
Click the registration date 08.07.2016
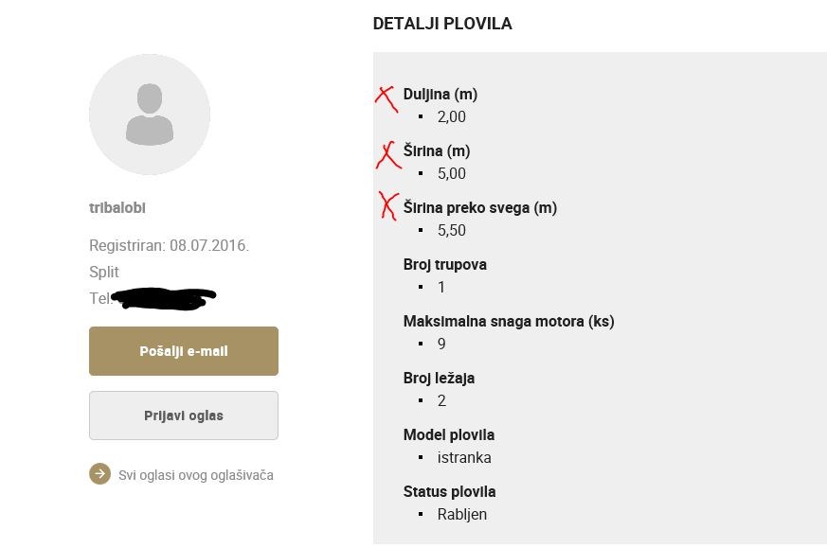pyautogui.click(x=204, y=245)
